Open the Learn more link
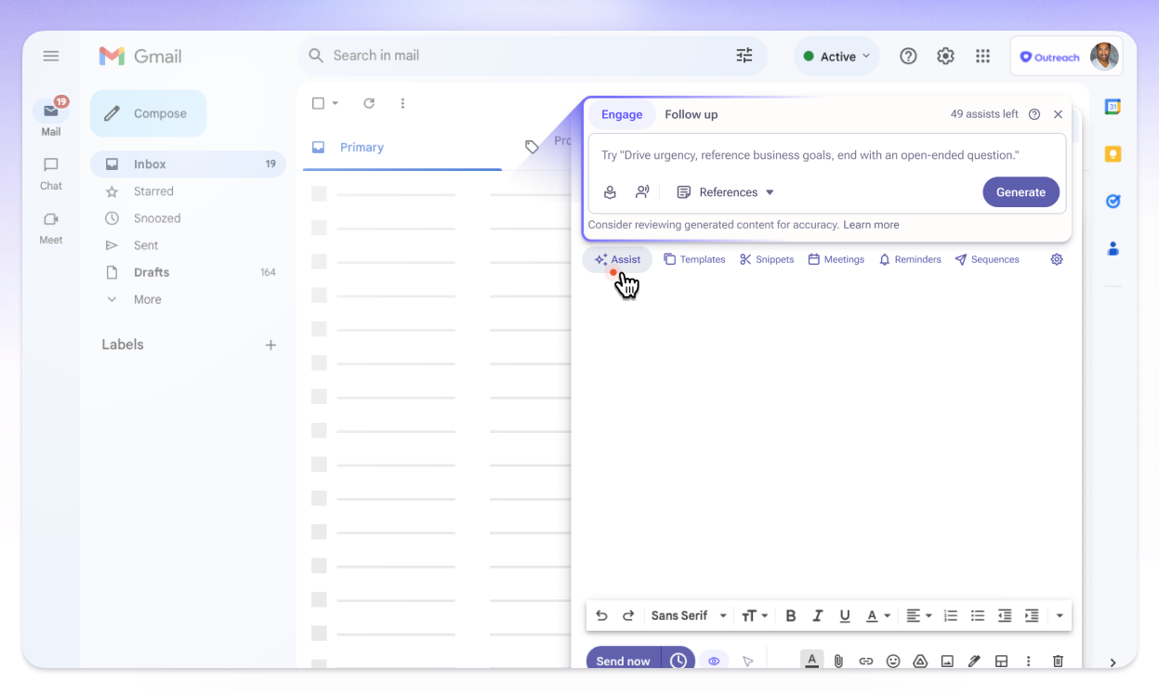Screen dimensions: 1159x695 871,225
